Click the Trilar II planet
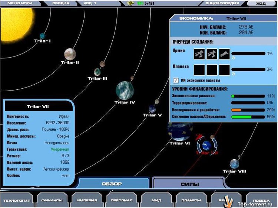The width and height of the screenshot is (278, 208). coord(70,54)
